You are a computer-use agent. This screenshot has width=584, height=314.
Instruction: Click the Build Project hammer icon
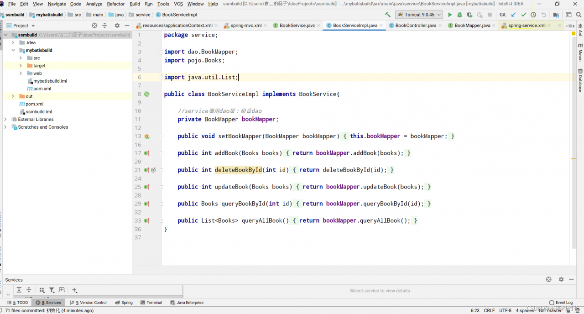click(x=387, y=15)
